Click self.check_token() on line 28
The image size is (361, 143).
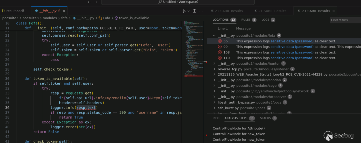(53, 69)
